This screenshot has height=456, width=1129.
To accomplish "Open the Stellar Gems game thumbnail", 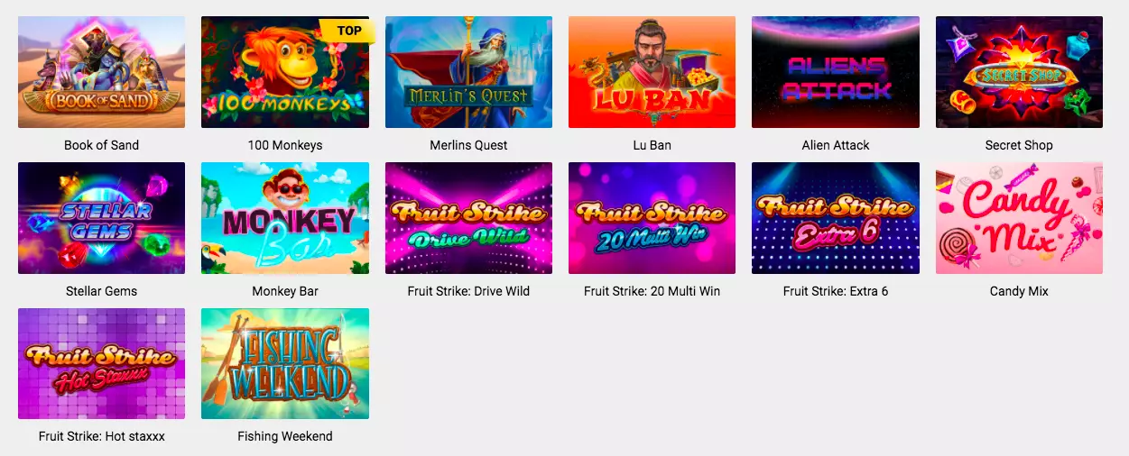I will click(x=101, y=218).
